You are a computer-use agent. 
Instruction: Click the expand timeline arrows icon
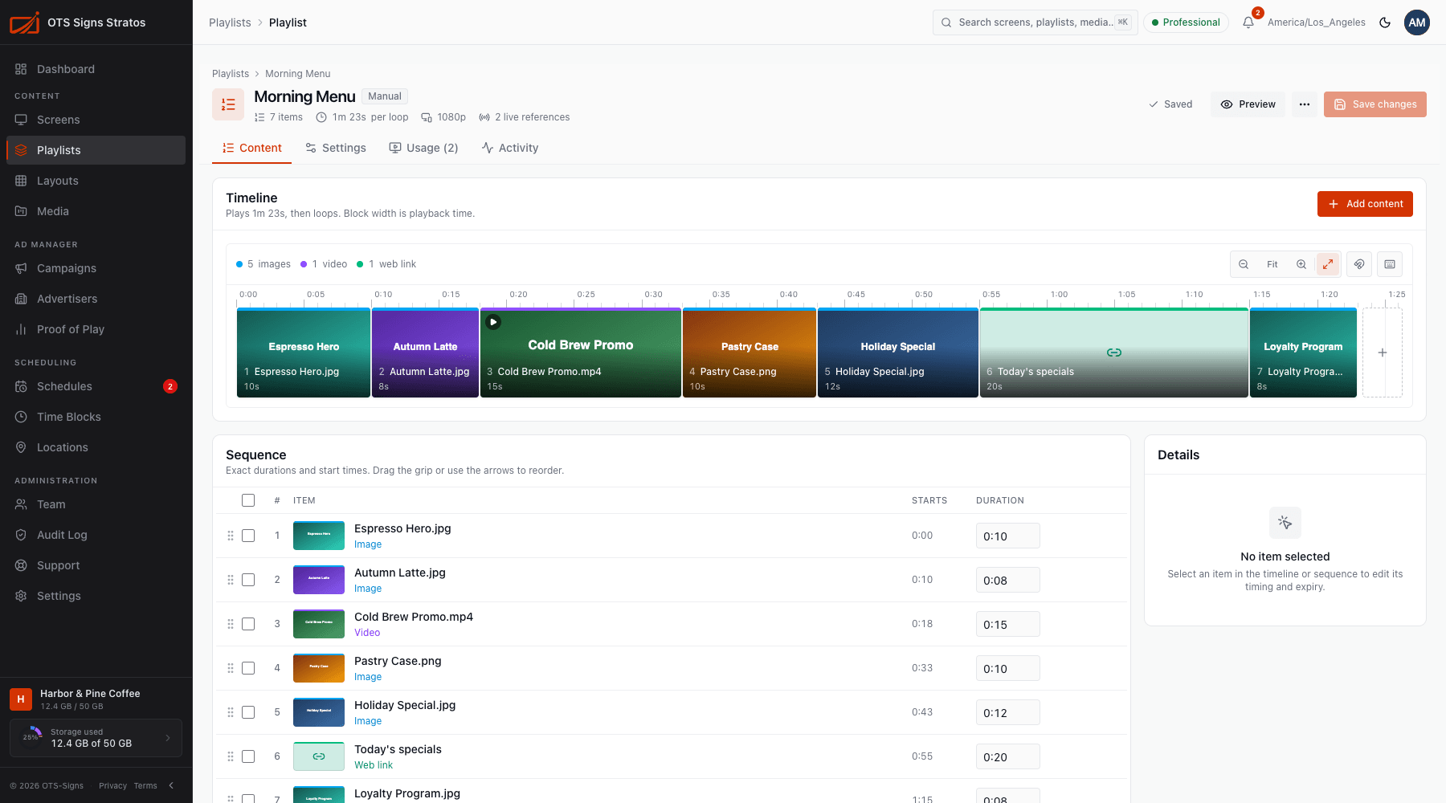tap(1328, 264)
